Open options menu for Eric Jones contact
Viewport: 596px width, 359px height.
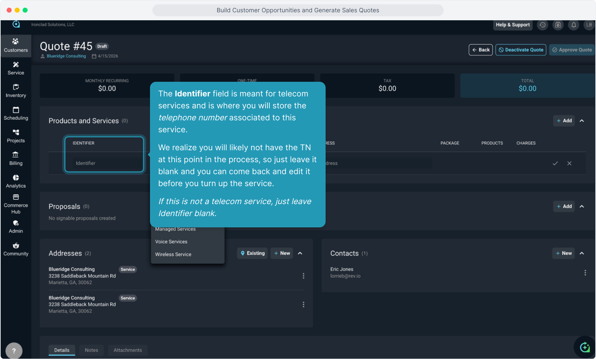[585, 273]
